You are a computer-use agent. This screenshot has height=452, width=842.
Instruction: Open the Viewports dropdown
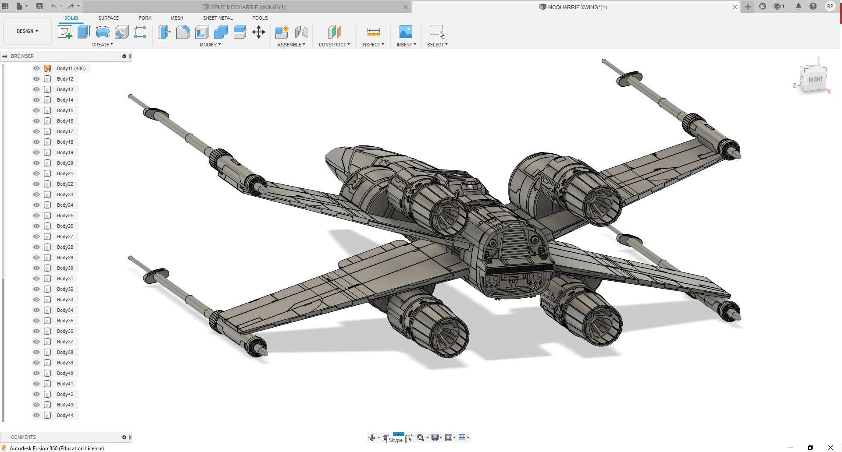pyautogui.click(x=464, y=438)
